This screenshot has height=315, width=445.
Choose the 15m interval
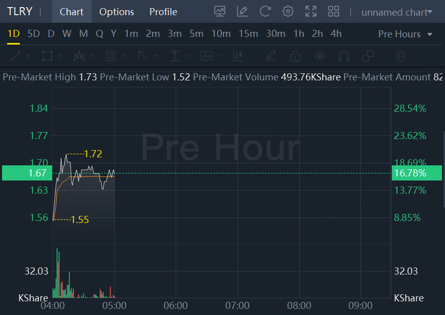tap(248, 34)
